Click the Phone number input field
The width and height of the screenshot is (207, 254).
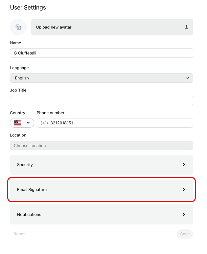click(x=115, y=123)
